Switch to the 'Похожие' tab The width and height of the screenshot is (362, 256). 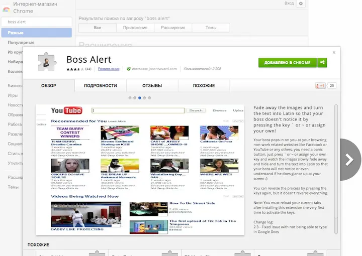(204, 86)
